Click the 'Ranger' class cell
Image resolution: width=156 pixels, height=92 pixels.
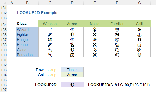click(27, 40)
